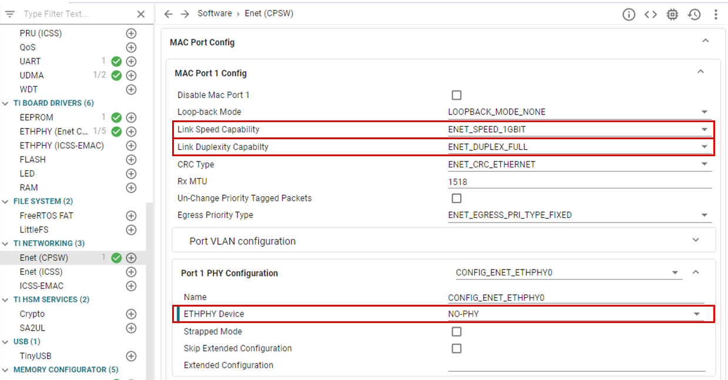Open the module info icon
Screen dimensions: 728x380
pos(629,15)
